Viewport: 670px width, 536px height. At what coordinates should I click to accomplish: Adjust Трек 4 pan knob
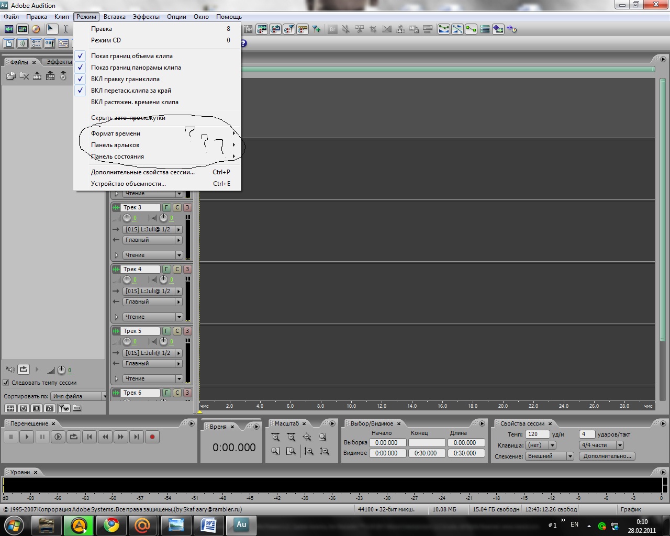164,280
